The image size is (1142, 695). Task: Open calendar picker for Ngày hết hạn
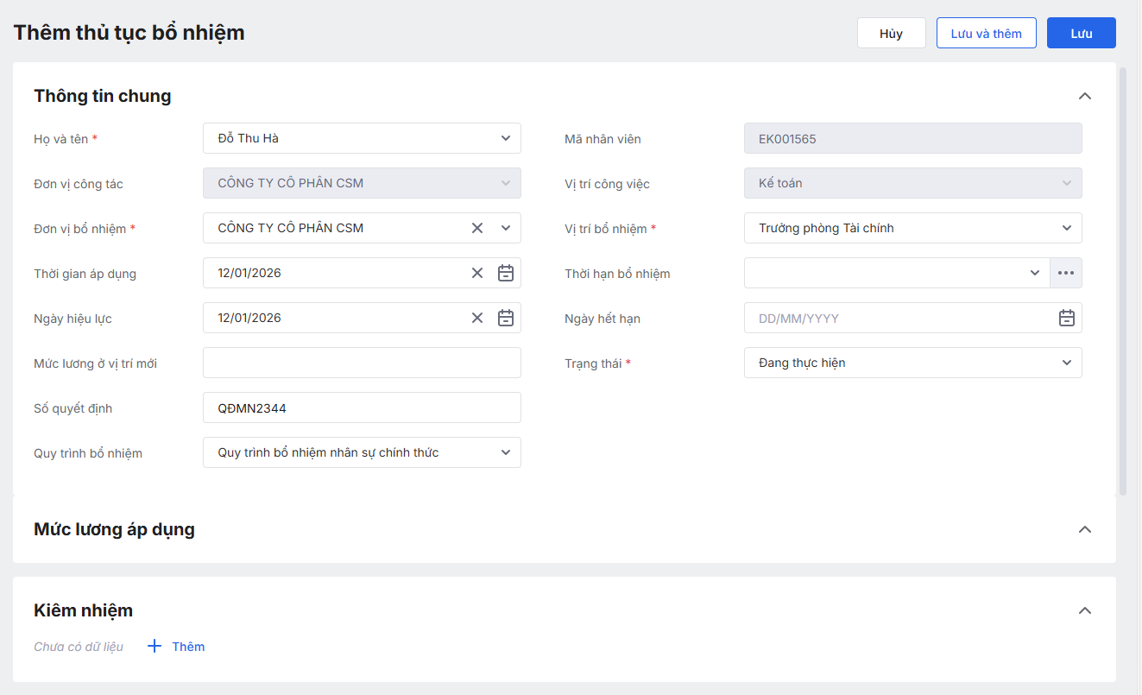[1067, 318]
